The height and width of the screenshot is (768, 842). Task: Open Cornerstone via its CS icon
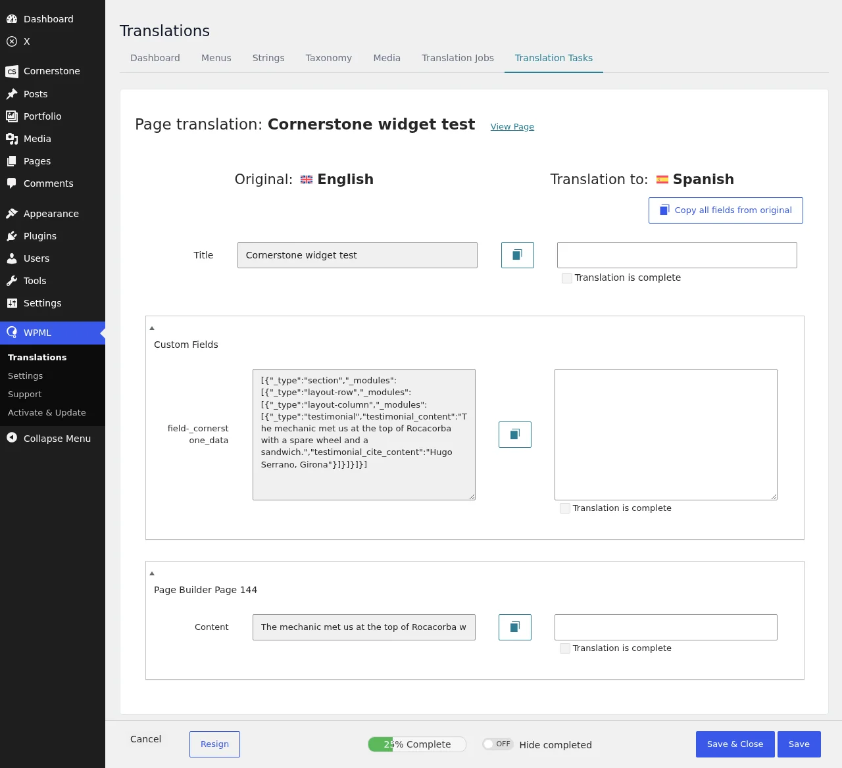[12, 71]
